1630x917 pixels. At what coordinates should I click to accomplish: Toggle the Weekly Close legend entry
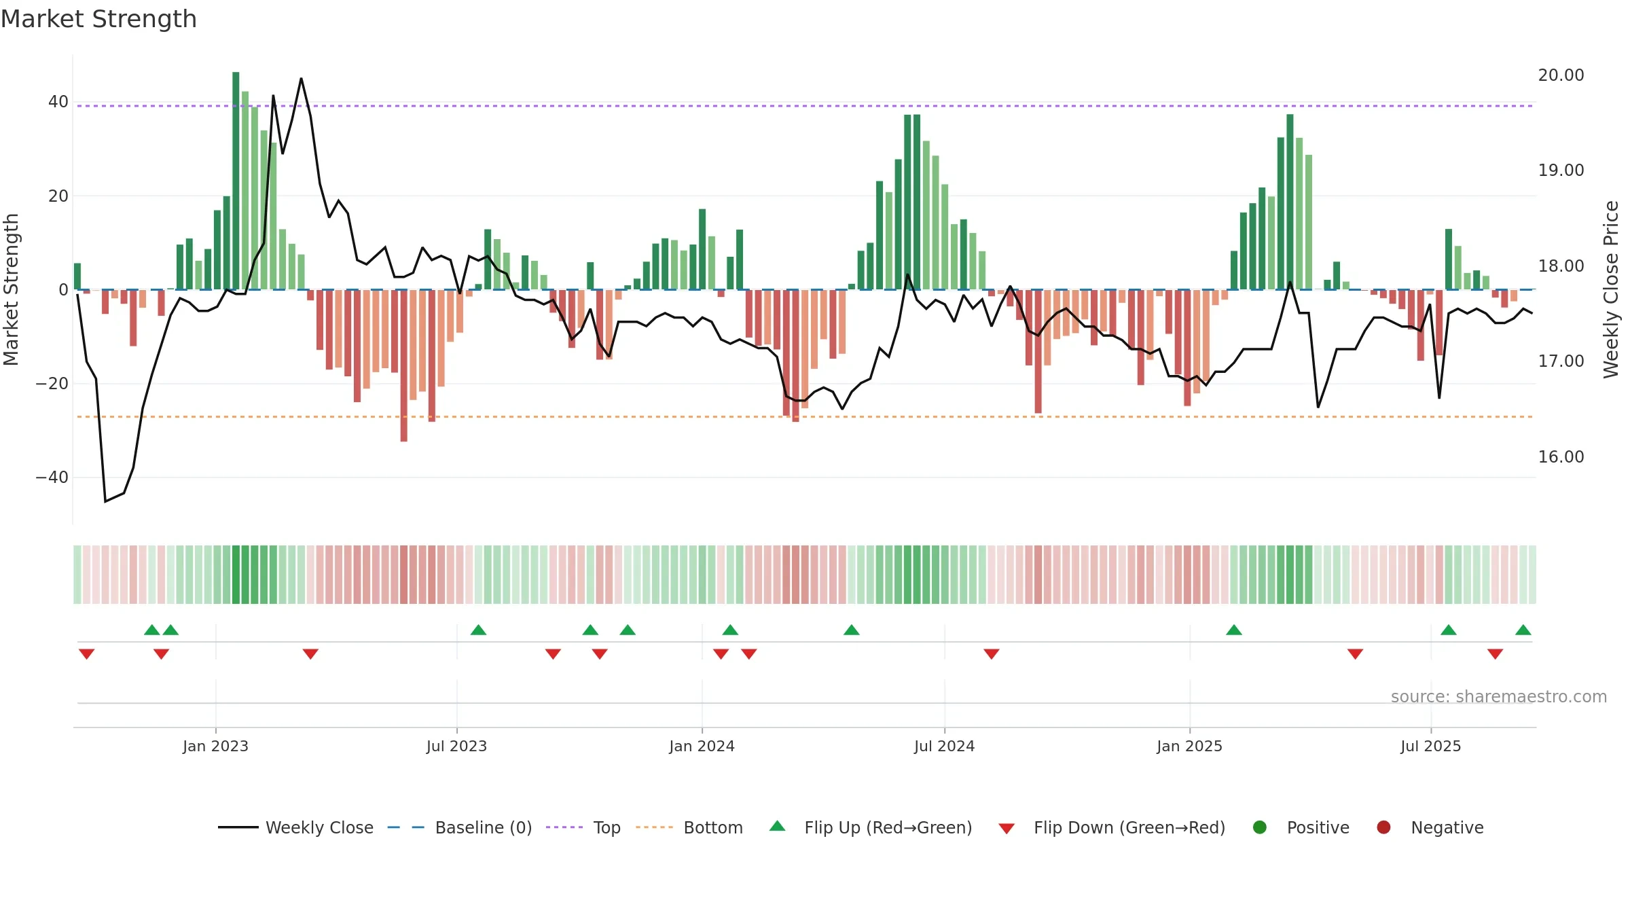click(x=295, y=827)
